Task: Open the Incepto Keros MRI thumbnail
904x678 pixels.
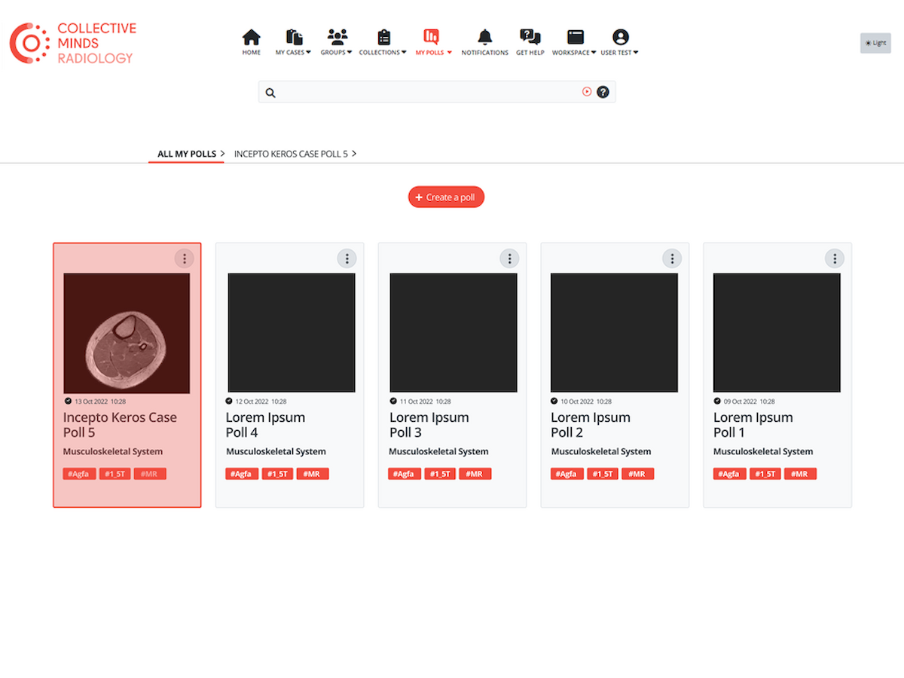Action: 127,333
